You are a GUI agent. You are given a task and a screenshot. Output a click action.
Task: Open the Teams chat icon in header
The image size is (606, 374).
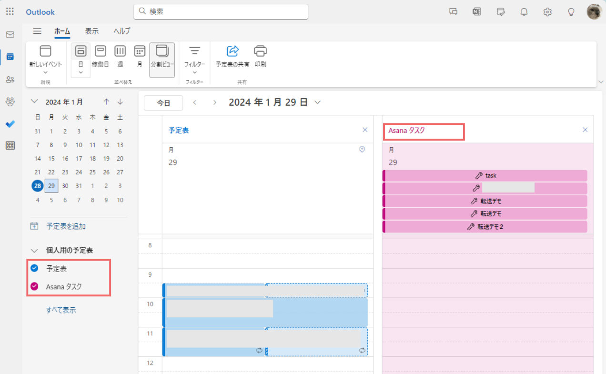(454, 12)
